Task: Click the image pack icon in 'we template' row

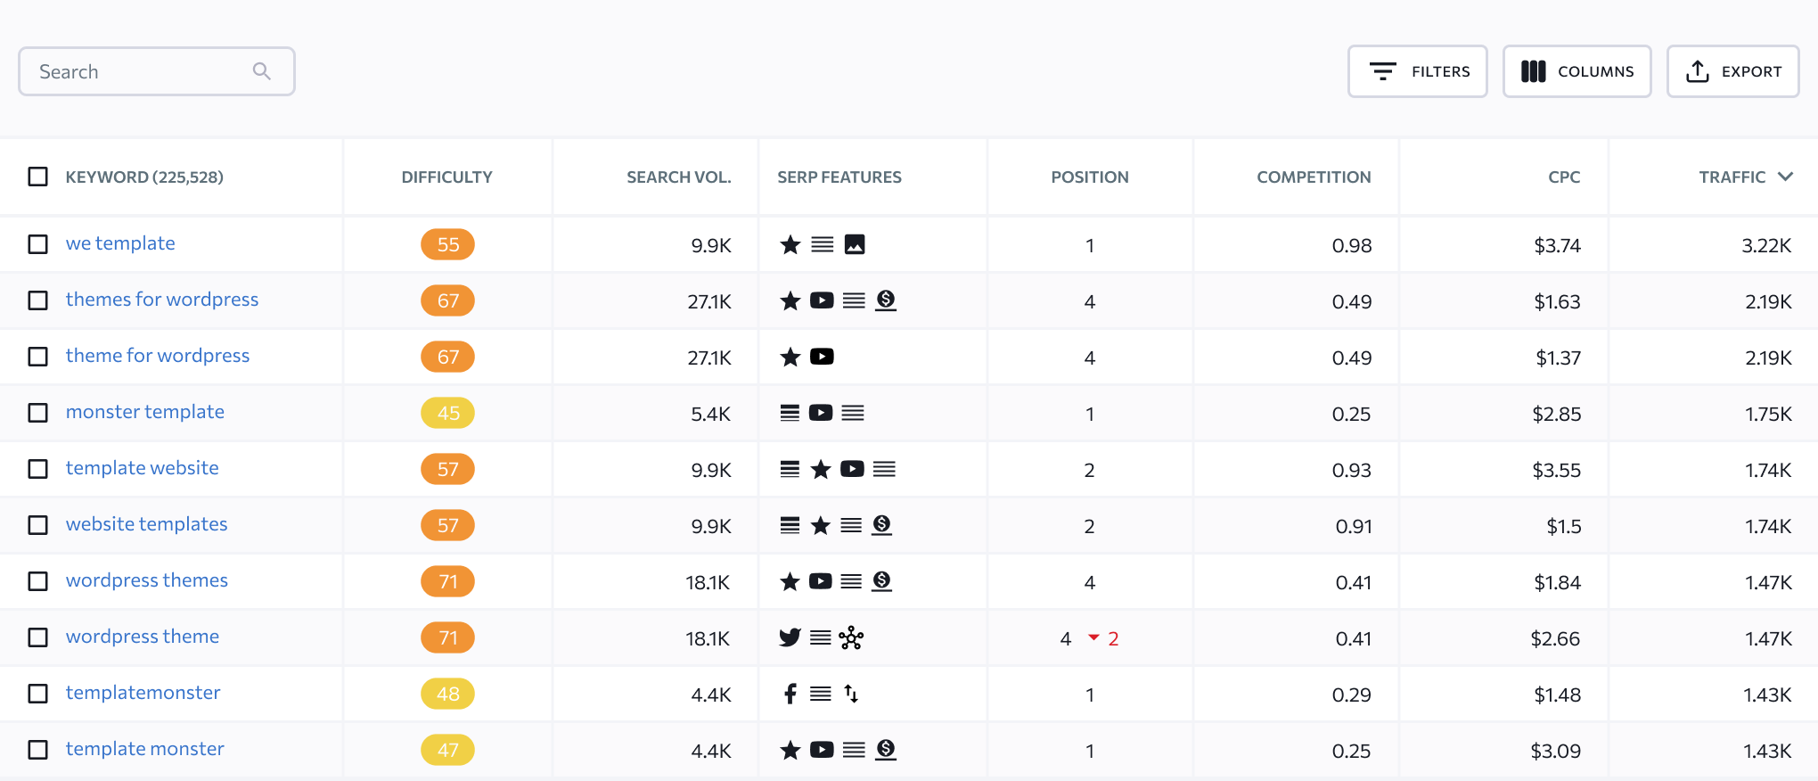Action: point(855,244)
